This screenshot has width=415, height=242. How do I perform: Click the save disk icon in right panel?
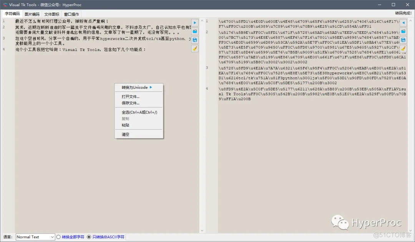click(x=403, y=40)
